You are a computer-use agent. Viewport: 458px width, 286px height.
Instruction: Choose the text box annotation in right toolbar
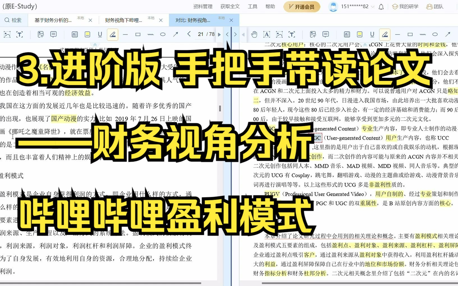(347, 34)
